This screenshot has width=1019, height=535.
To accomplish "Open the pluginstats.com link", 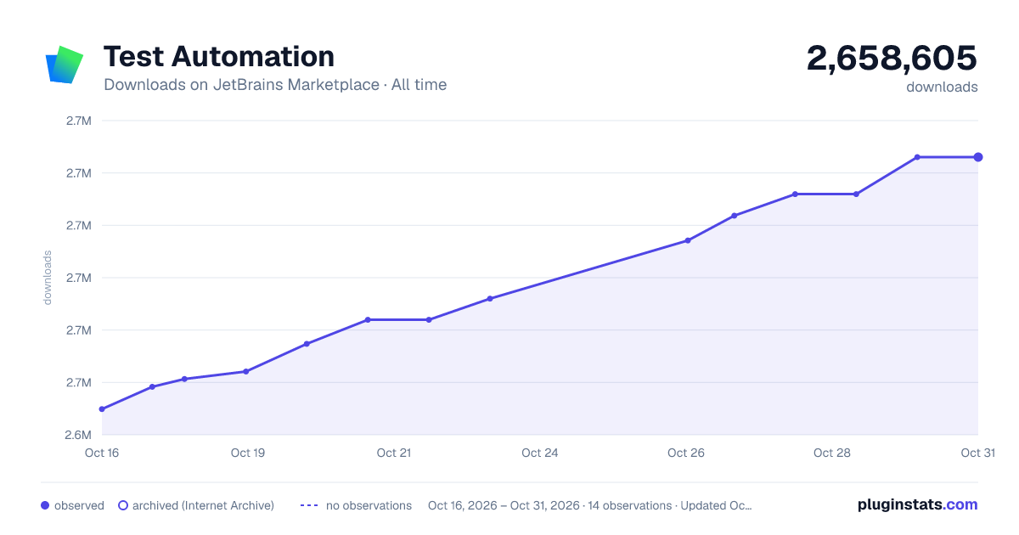I will [x=917, y=504].
